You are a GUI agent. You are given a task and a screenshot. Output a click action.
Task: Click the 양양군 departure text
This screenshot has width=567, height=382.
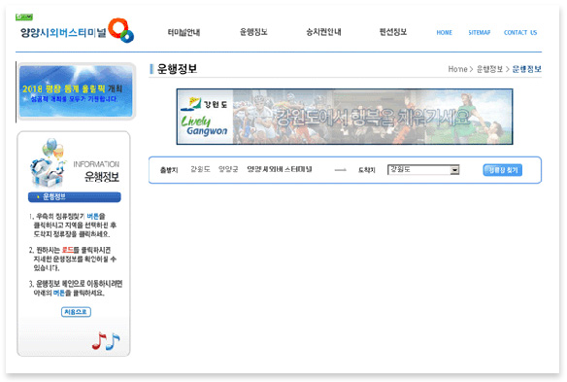coord(228,169)
